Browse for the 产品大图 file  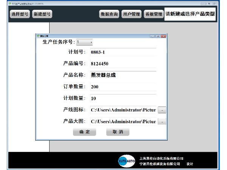(x=162, y=122)
